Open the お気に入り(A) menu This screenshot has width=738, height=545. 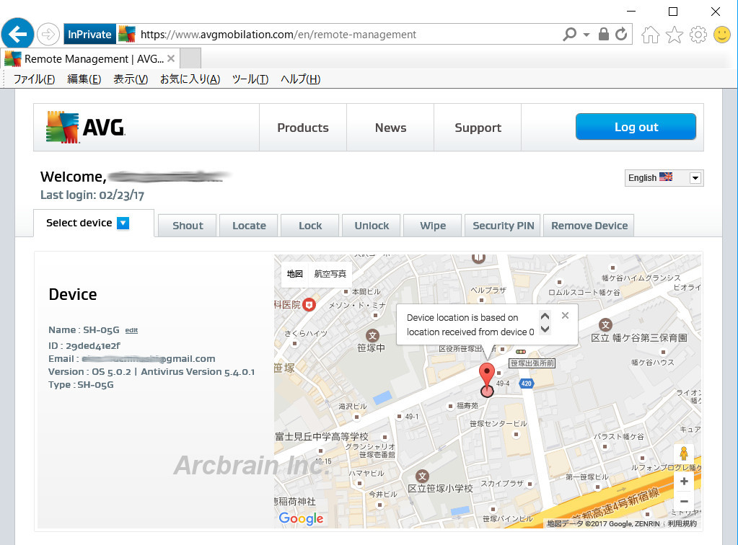(190, 79)
